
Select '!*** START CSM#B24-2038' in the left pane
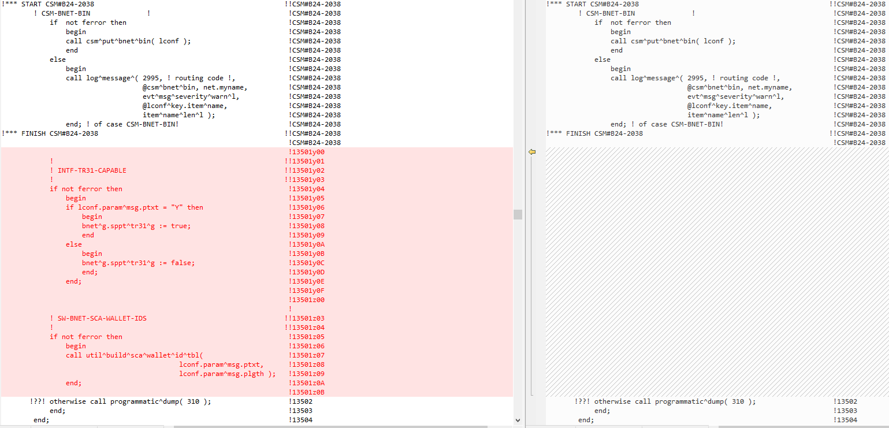point(48,4)
